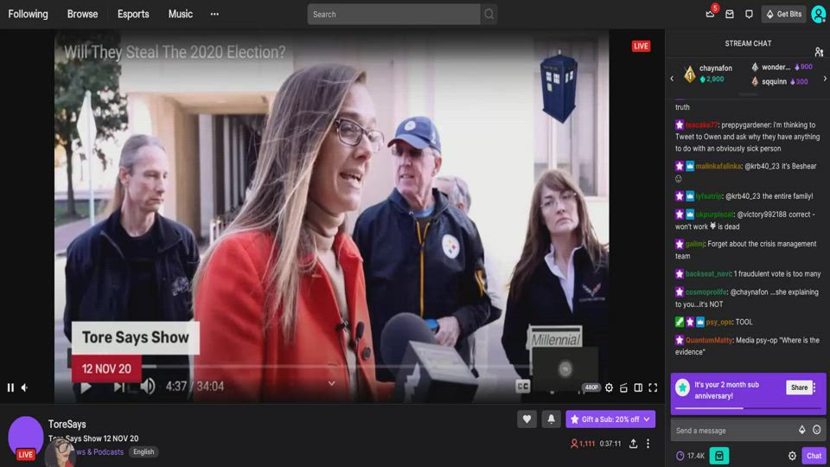The height and width of the screenshot is (467, 830).
Task: Pause the Twitch stream player
Action: pos(10,387)
